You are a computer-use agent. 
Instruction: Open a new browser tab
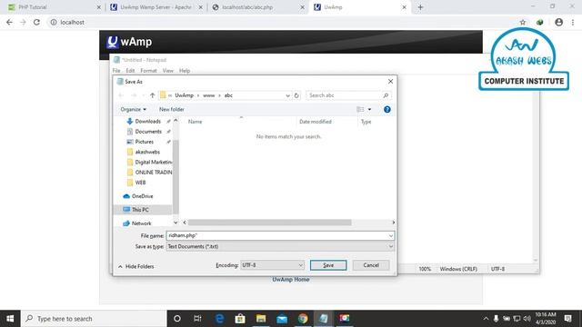tap(420, 7)
